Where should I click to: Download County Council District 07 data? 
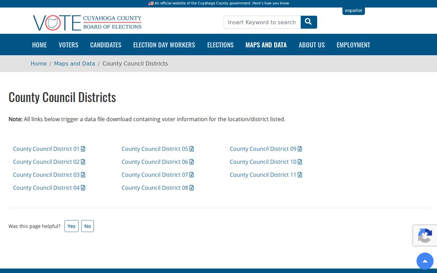[x=158, y=175]
